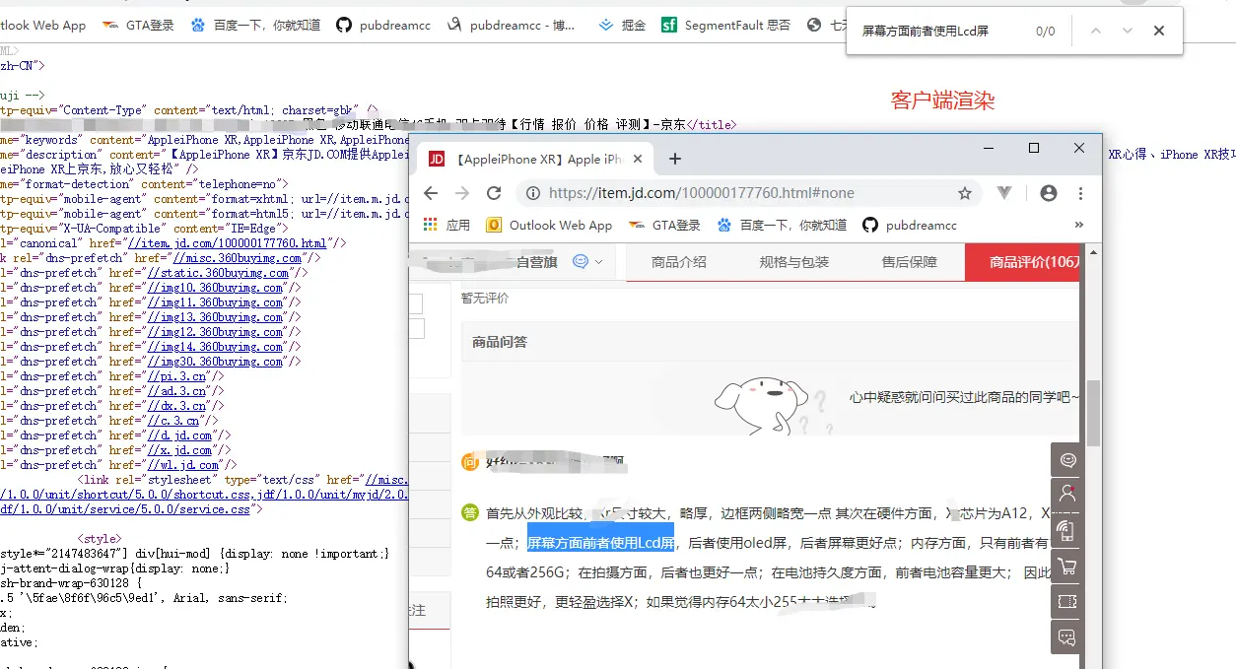This screenshot has width=1236, height=669.
Task: Open img30.360buyimg.com link in source view
Action: [x=214, y=362]
